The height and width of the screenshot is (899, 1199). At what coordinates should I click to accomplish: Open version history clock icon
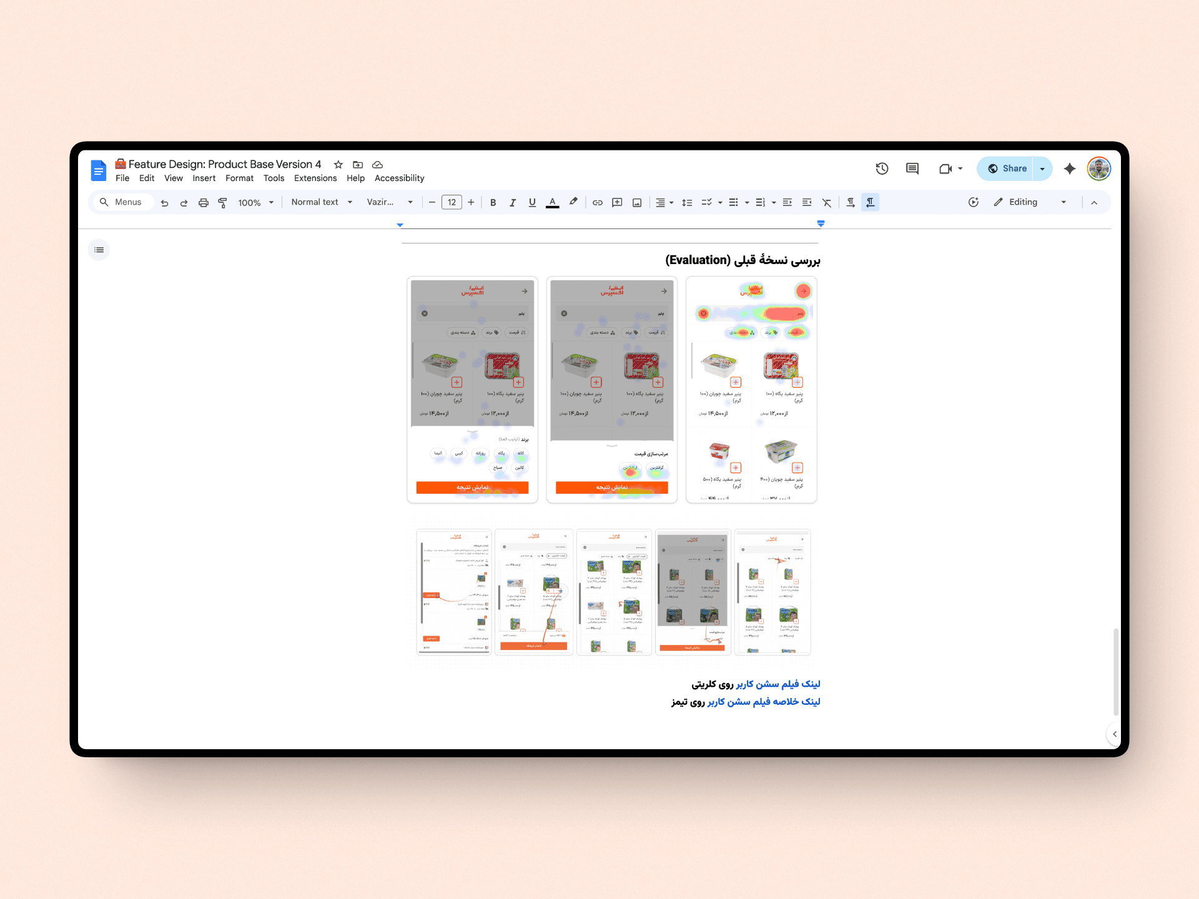(x=882, y=169)
